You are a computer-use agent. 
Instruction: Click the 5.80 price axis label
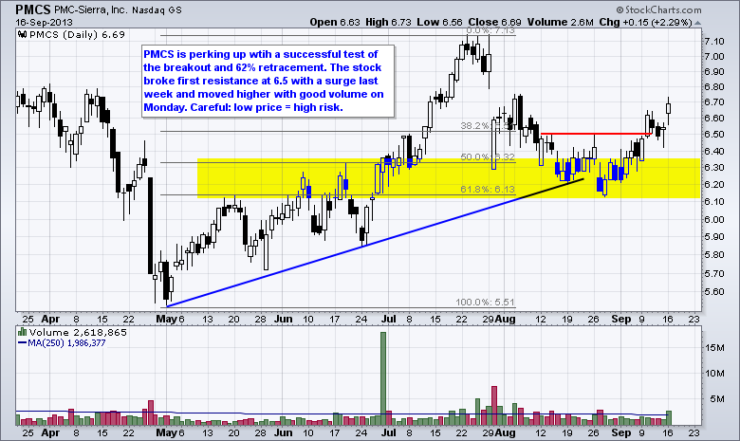[714, 255]
